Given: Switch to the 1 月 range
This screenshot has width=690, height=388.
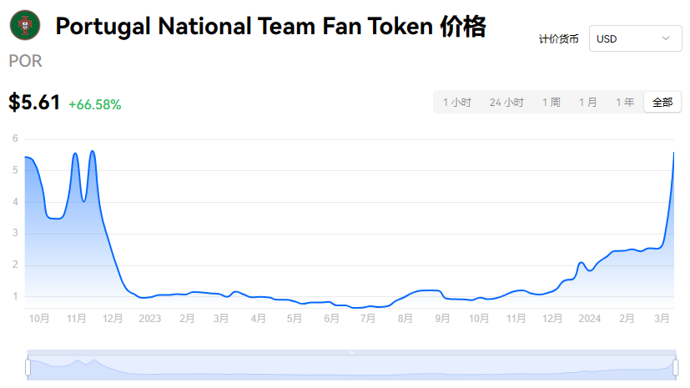Looking at the screenshot, I should point(588,103).
